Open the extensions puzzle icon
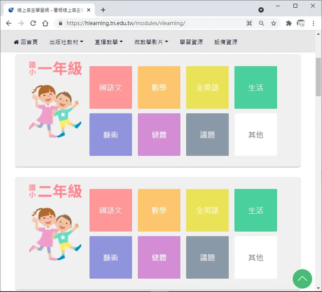Screen dimensions: 322x292 click(x=289, y=23)
